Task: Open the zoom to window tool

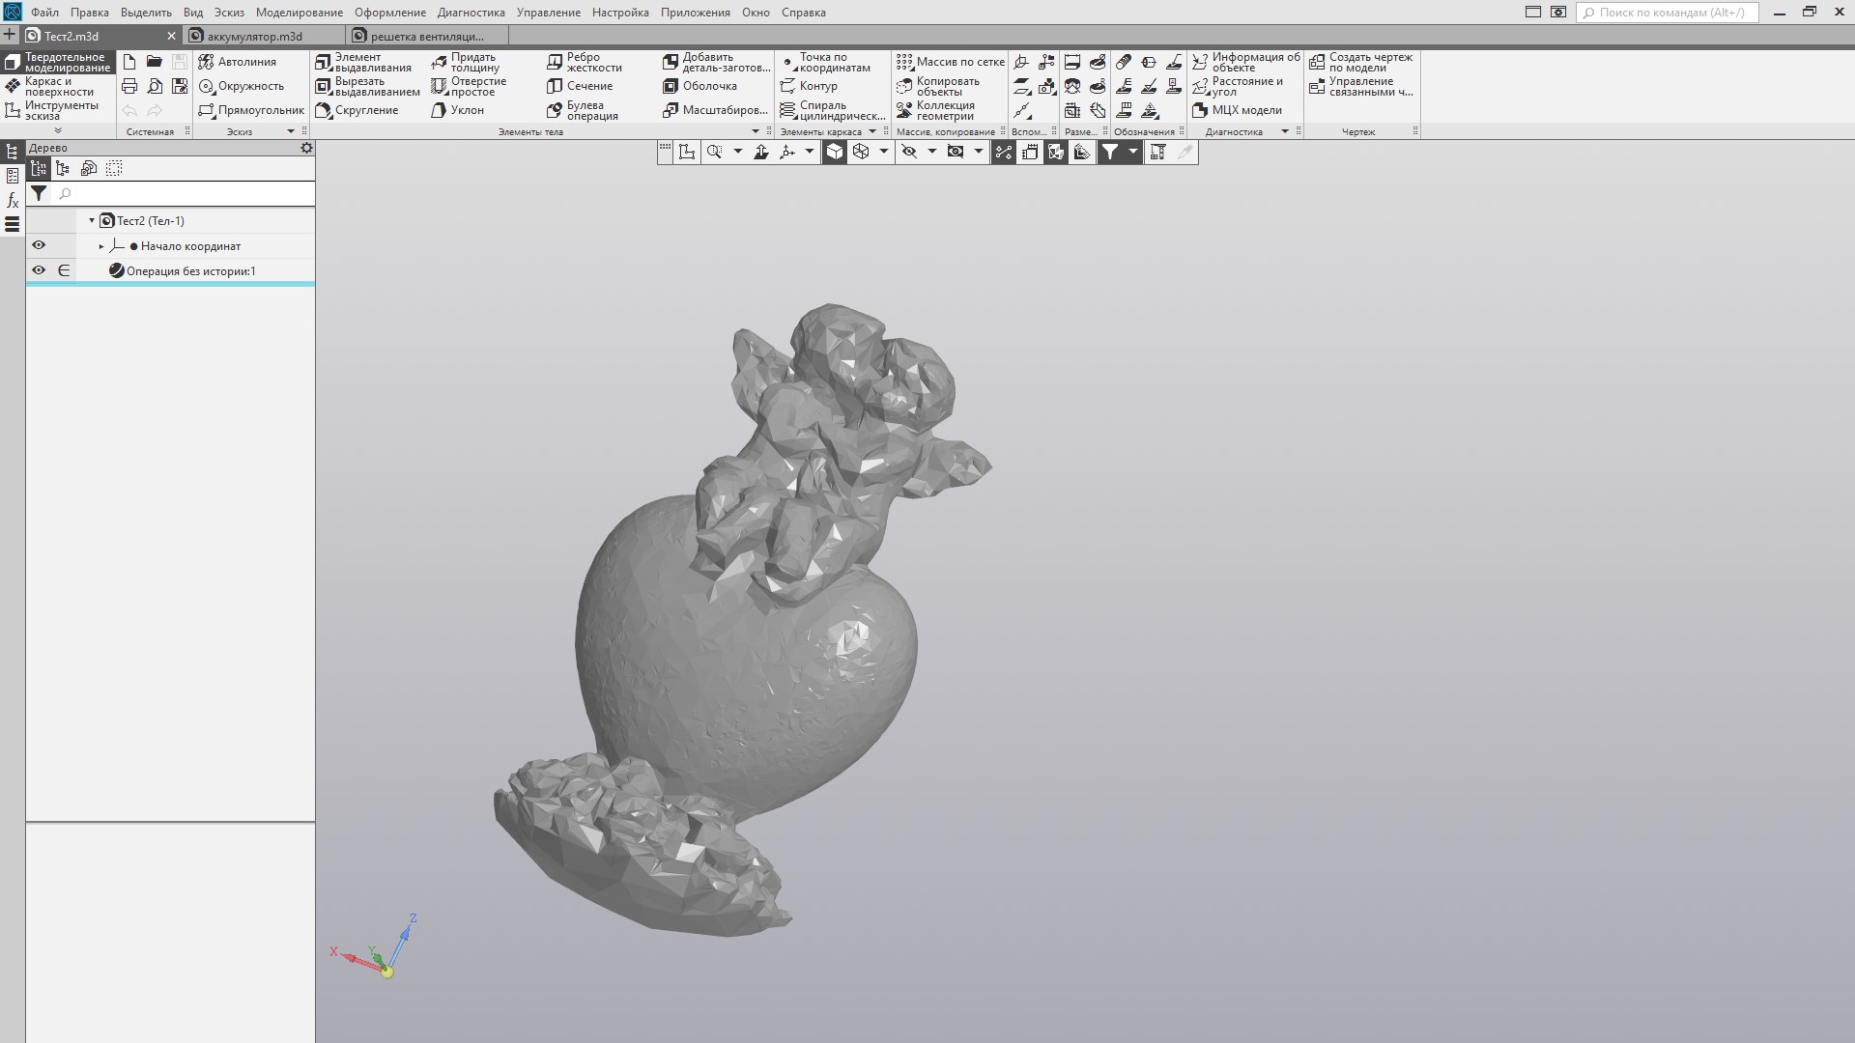Action: pyautogui.click(x=714, y=152)
